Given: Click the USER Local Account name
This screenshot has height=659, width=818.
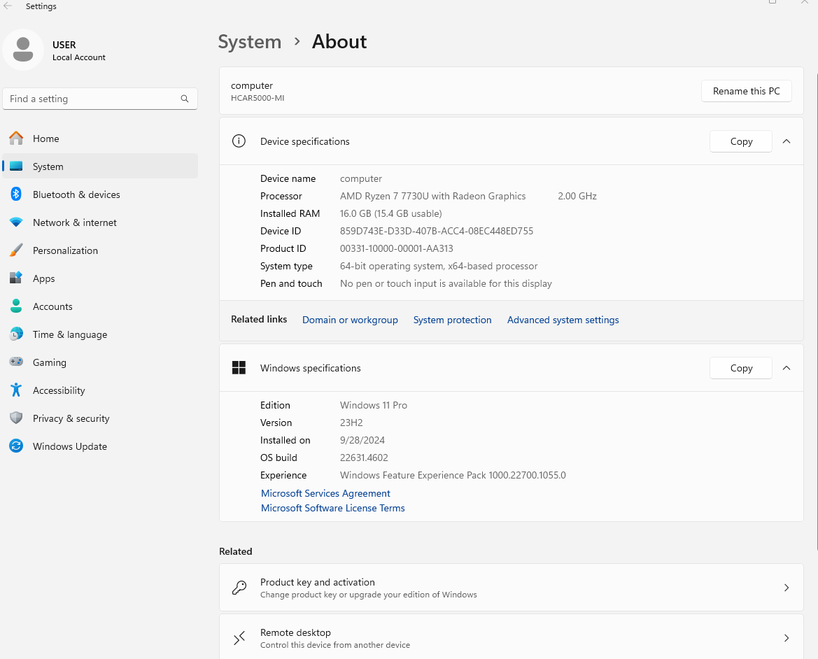Looking at the screenshot, I should pyautogui.click(x=79, y=50).
